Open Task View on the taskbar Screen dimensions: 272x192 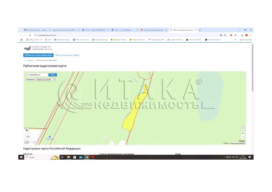(62, 157)
